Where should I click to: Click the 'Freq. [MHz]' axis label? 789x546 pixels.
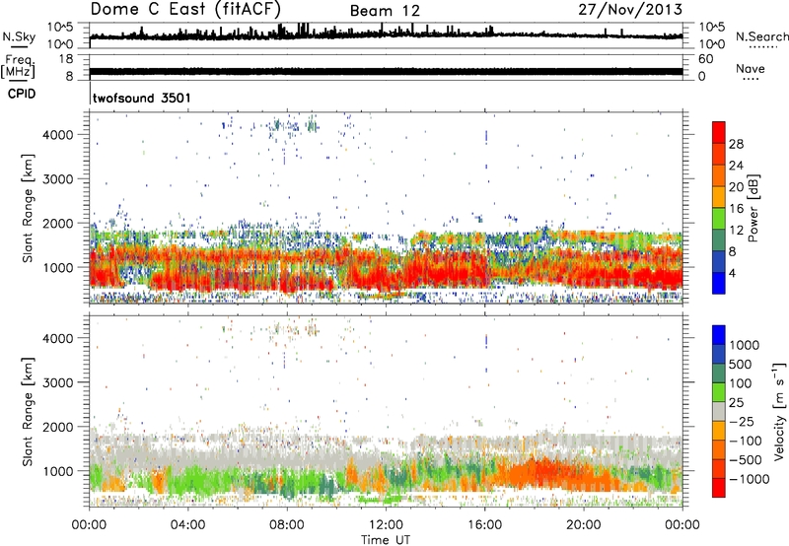coord(18,67)
